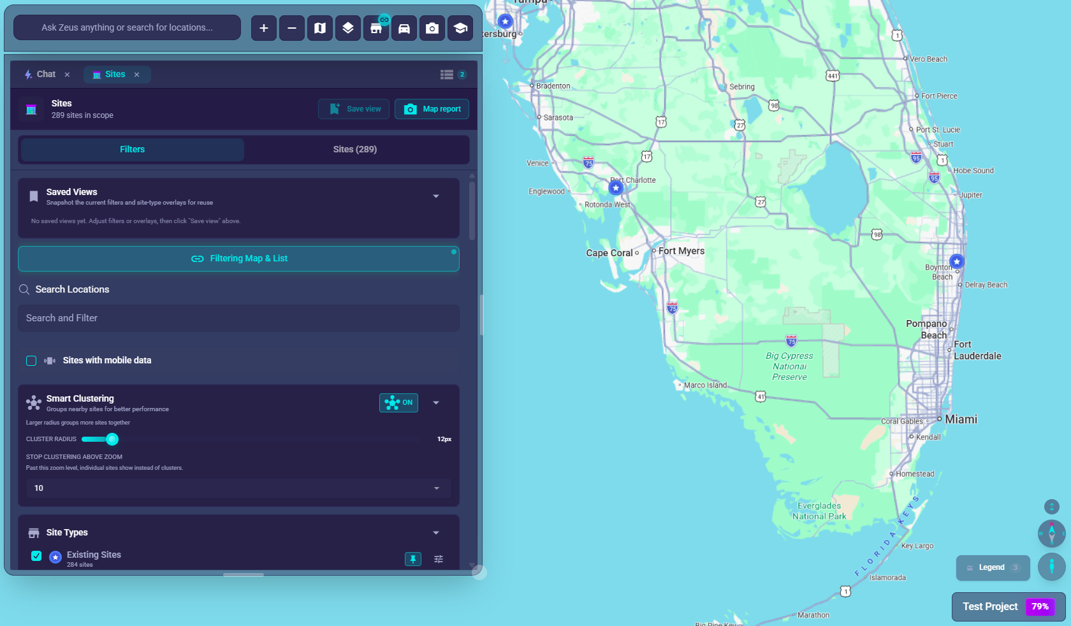Open the layers stack icon
This screenshot has height=626, width=1071.
(348, 28)
